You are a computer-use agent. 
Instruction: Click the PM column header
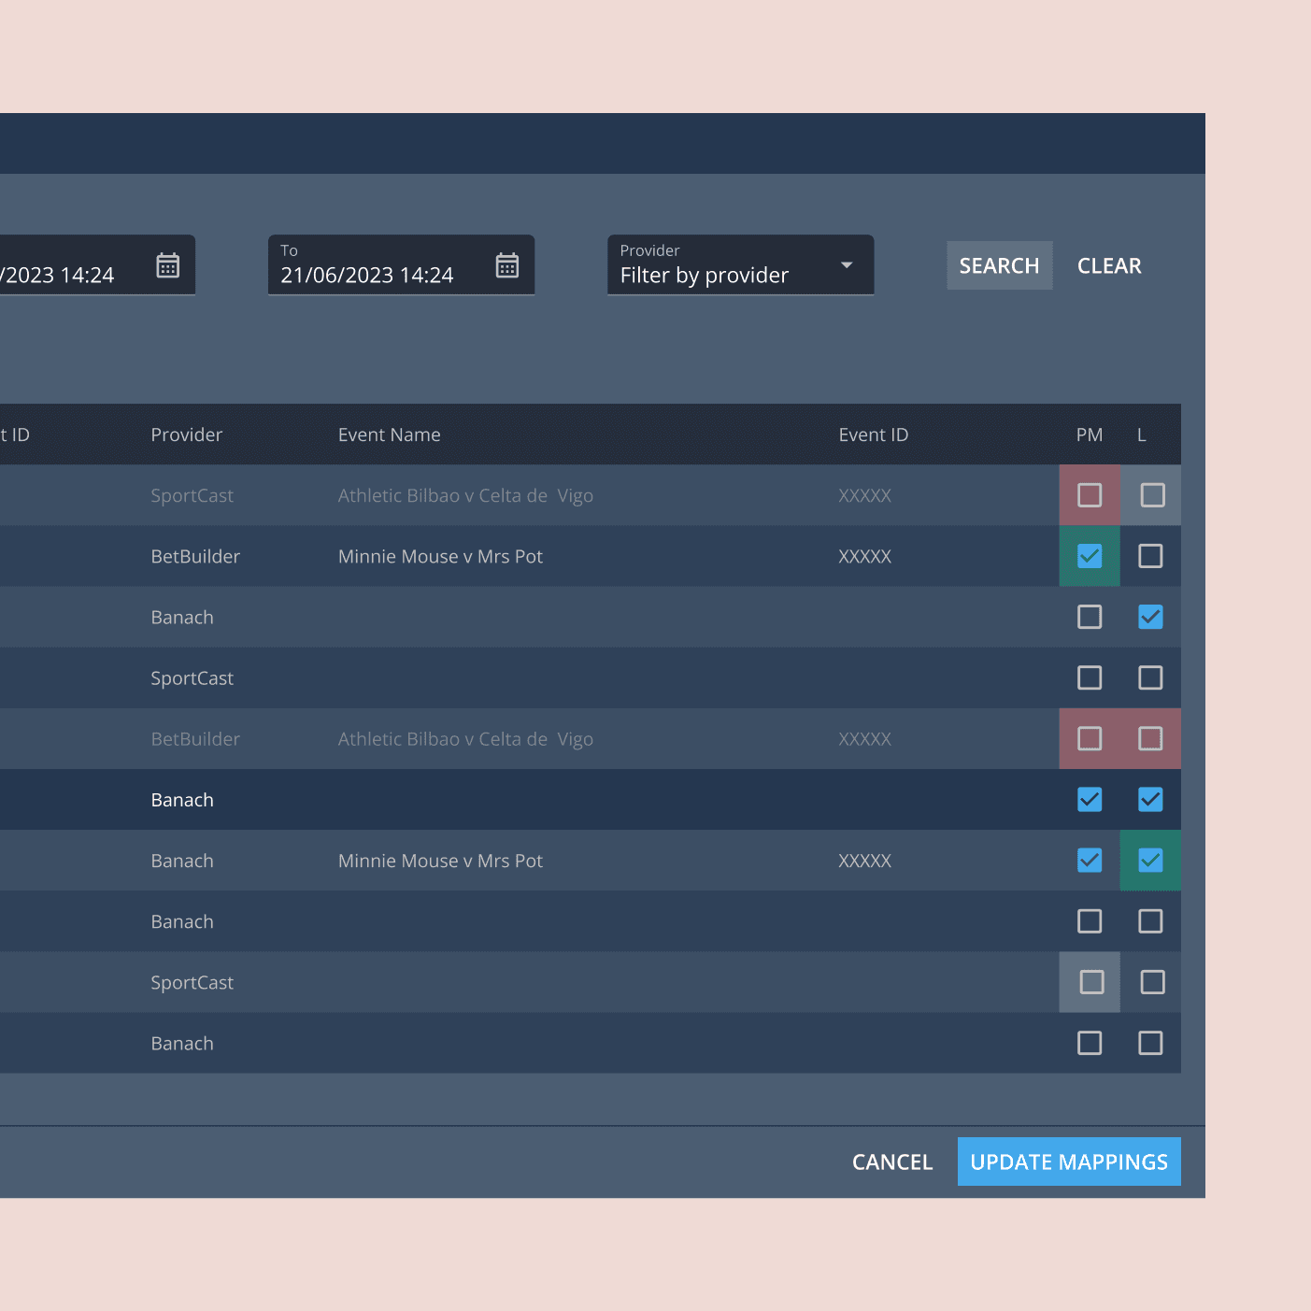(x=1090, y=435)
